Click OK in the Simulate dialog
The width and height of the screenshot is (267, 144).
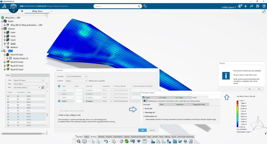pos(142,130)
